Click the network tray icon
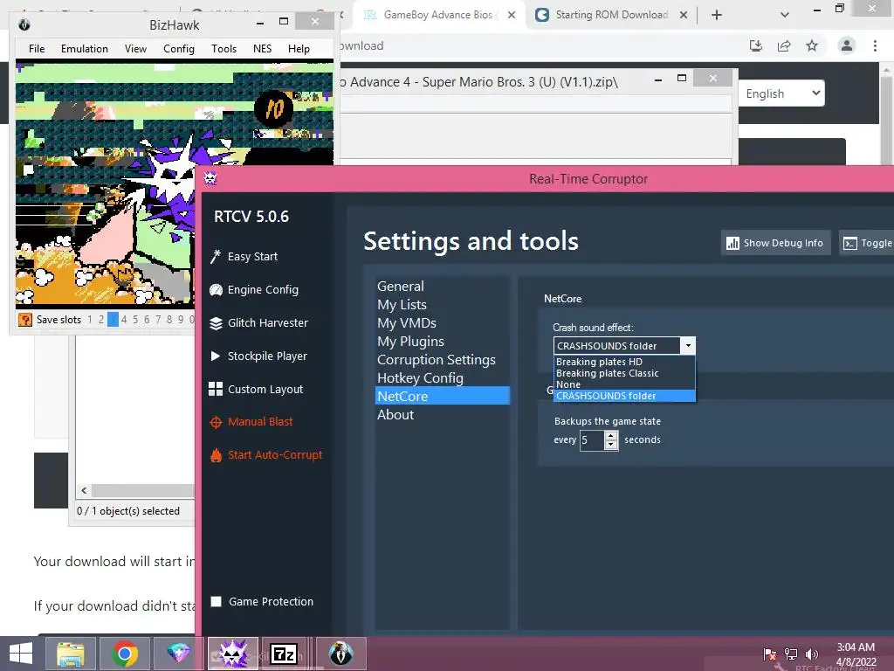Image resolution: width=894 pixels, height=671 pixels. (x=791, y=654)
